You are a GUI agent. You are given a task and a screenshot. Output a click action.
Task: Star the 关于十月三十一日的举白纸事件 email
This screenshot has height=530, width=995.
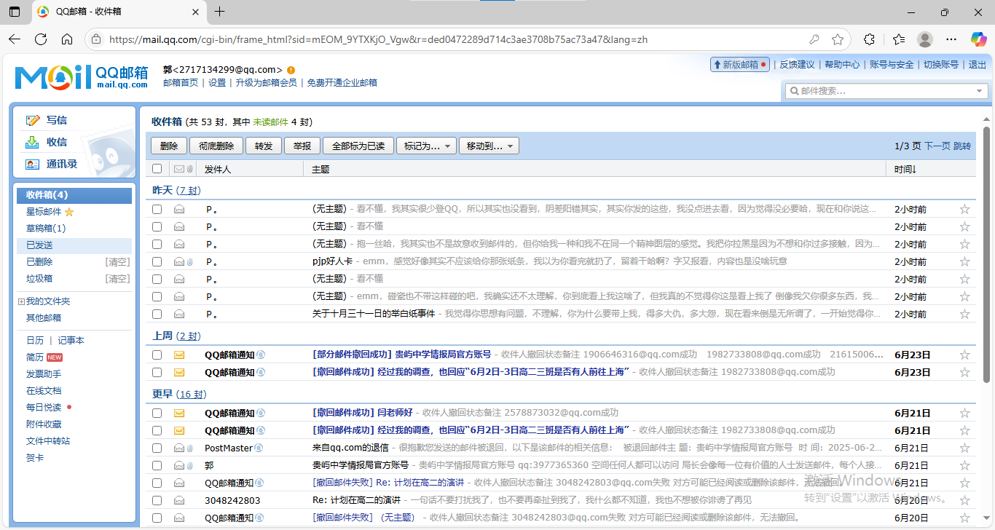coord(965,314)
